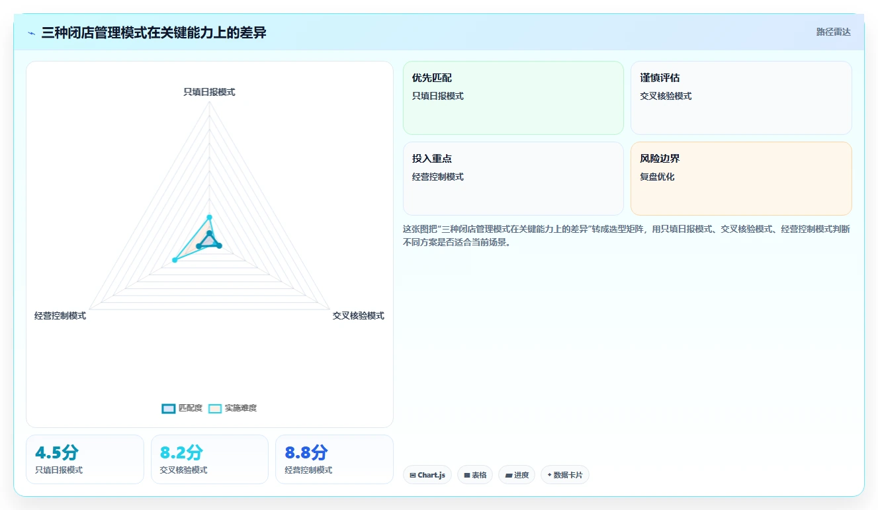Viewport: 878px width, 510px height.
Task: Open the 谨慎评估 card
Action: [x=741, y=98]
